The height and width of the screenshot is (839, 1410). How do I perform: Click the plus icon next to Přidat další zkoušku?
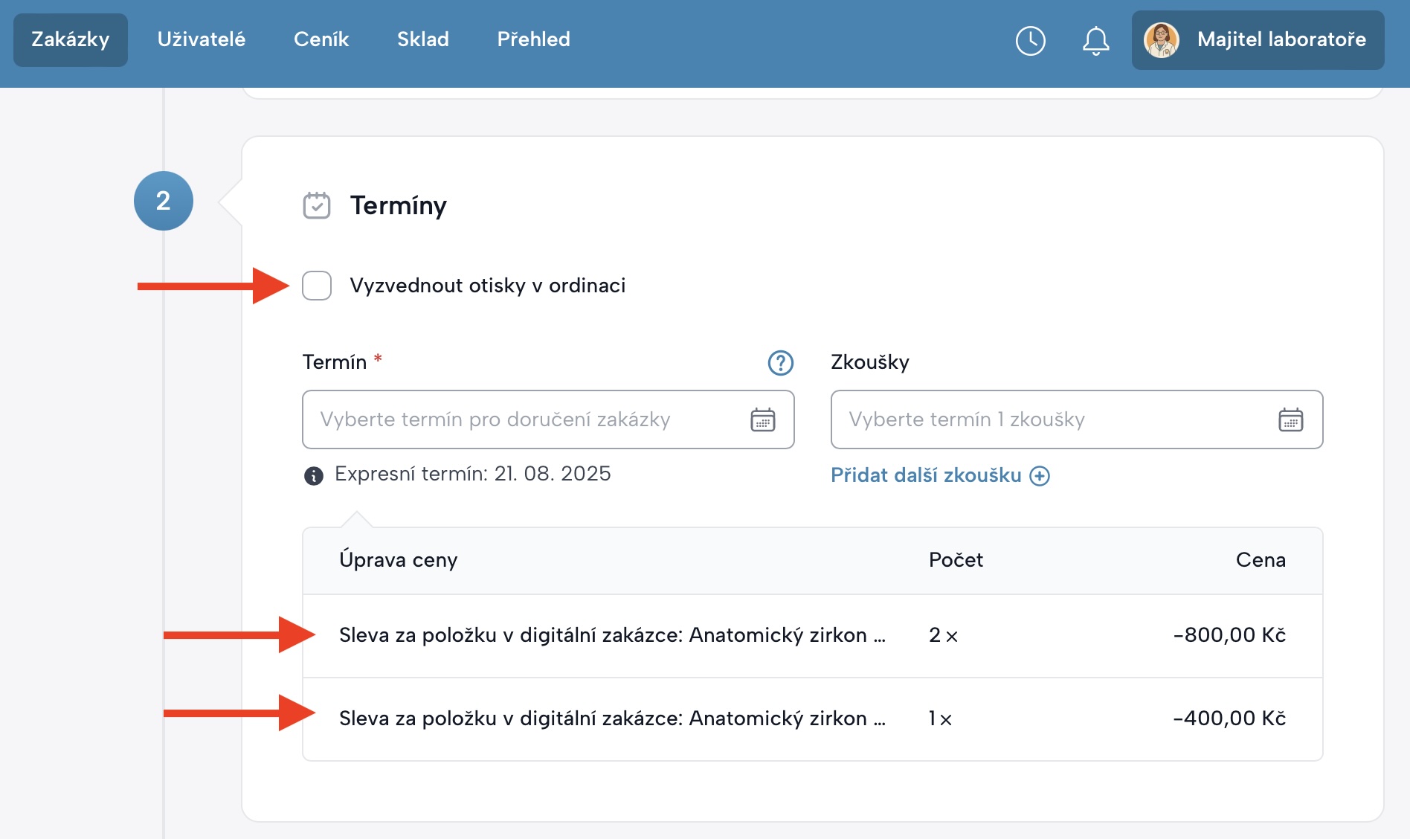(1040, 475)
